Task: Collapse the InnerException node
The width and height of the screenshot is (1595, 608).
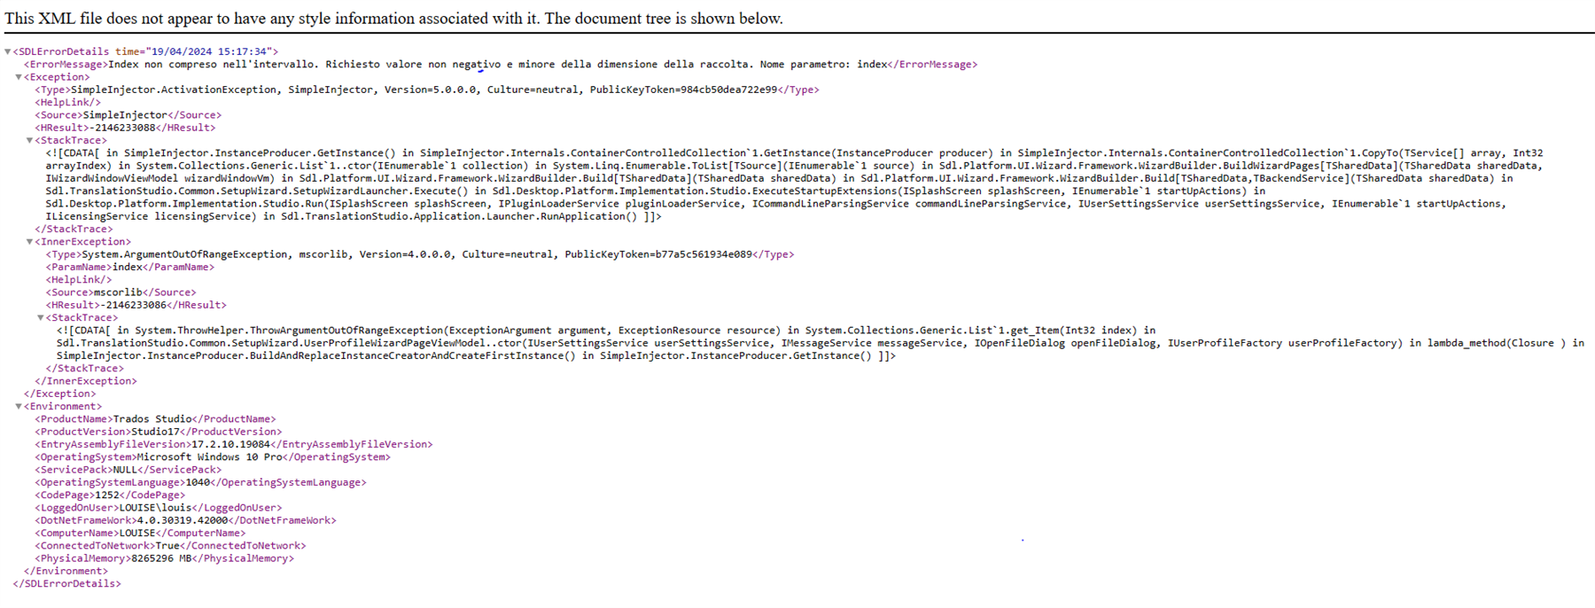Action: click(x=30, y=242)
